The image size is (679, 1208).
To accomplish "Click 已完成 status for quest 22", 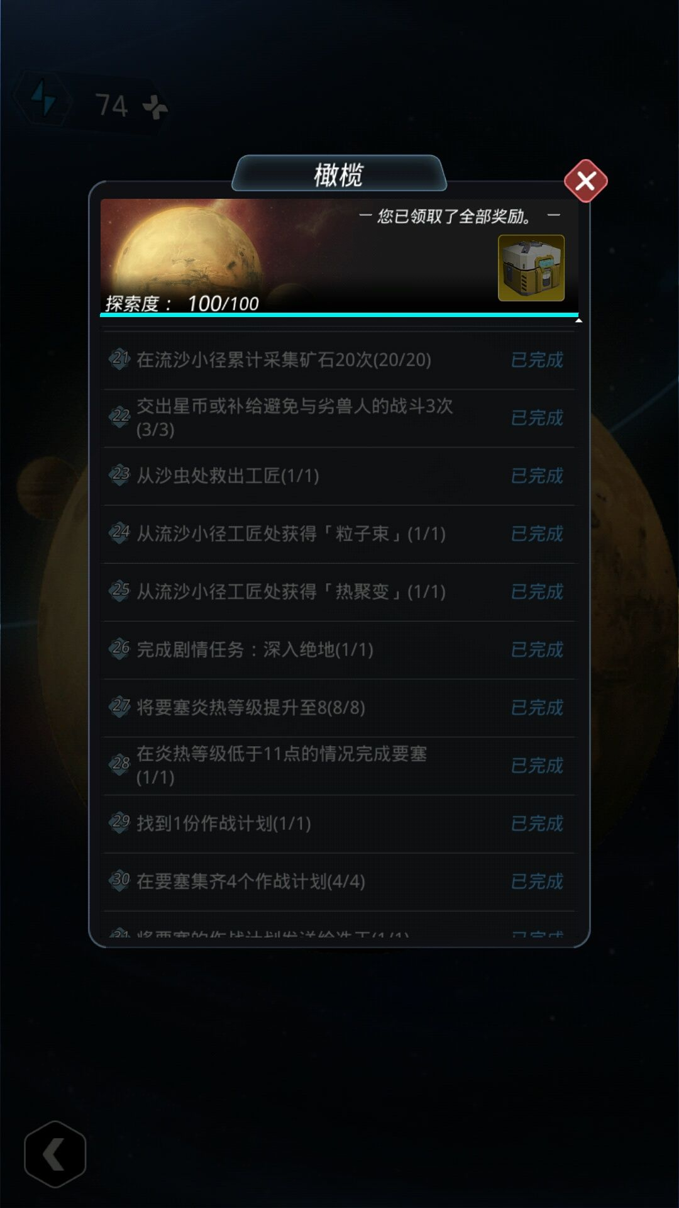I will (537, 418).
